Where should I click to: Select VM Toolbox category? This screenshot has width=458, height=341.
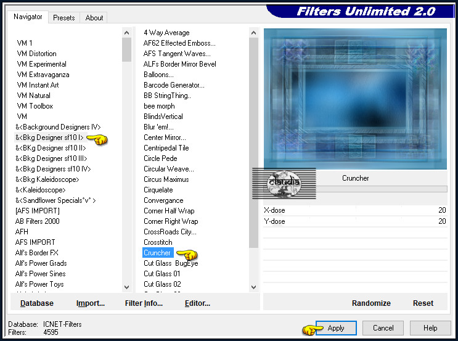(x=35, y=106)
